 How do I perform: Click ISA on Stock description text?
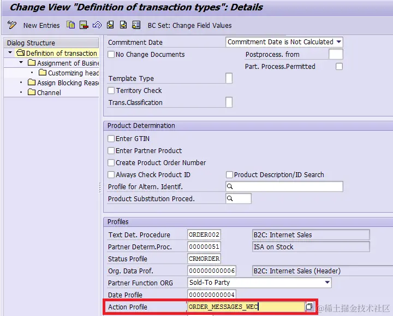click(273, 247)
